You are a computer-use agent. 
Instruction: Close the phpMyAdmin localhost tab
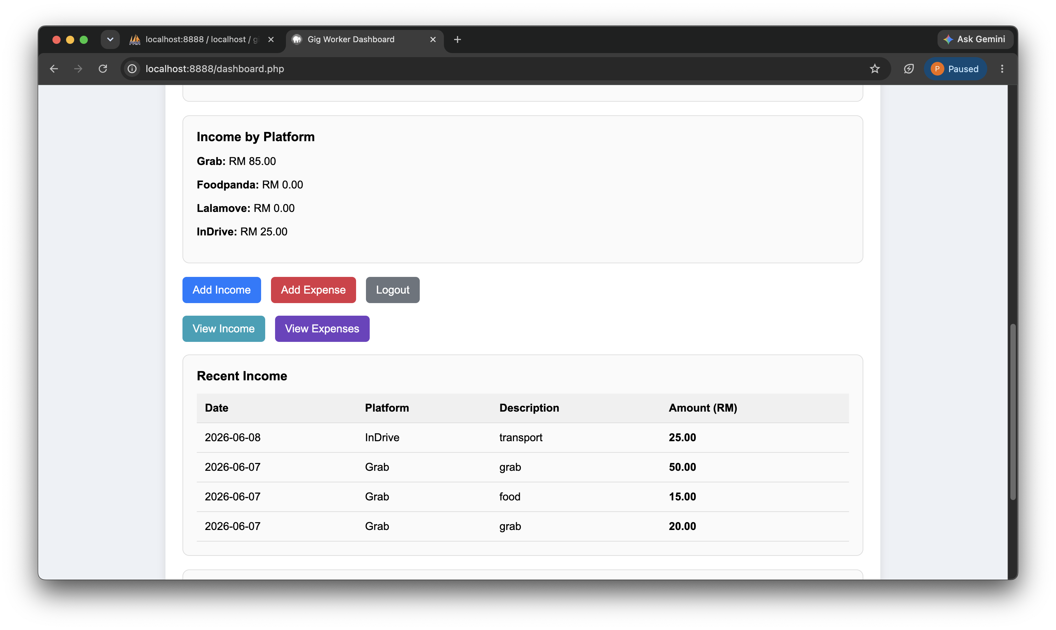[x=271, y=39]
